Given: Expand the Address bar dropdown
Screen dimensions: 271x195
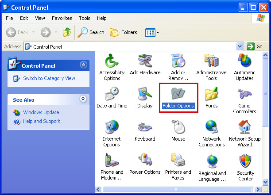Looking at the screenshot, I should [240, 46].
